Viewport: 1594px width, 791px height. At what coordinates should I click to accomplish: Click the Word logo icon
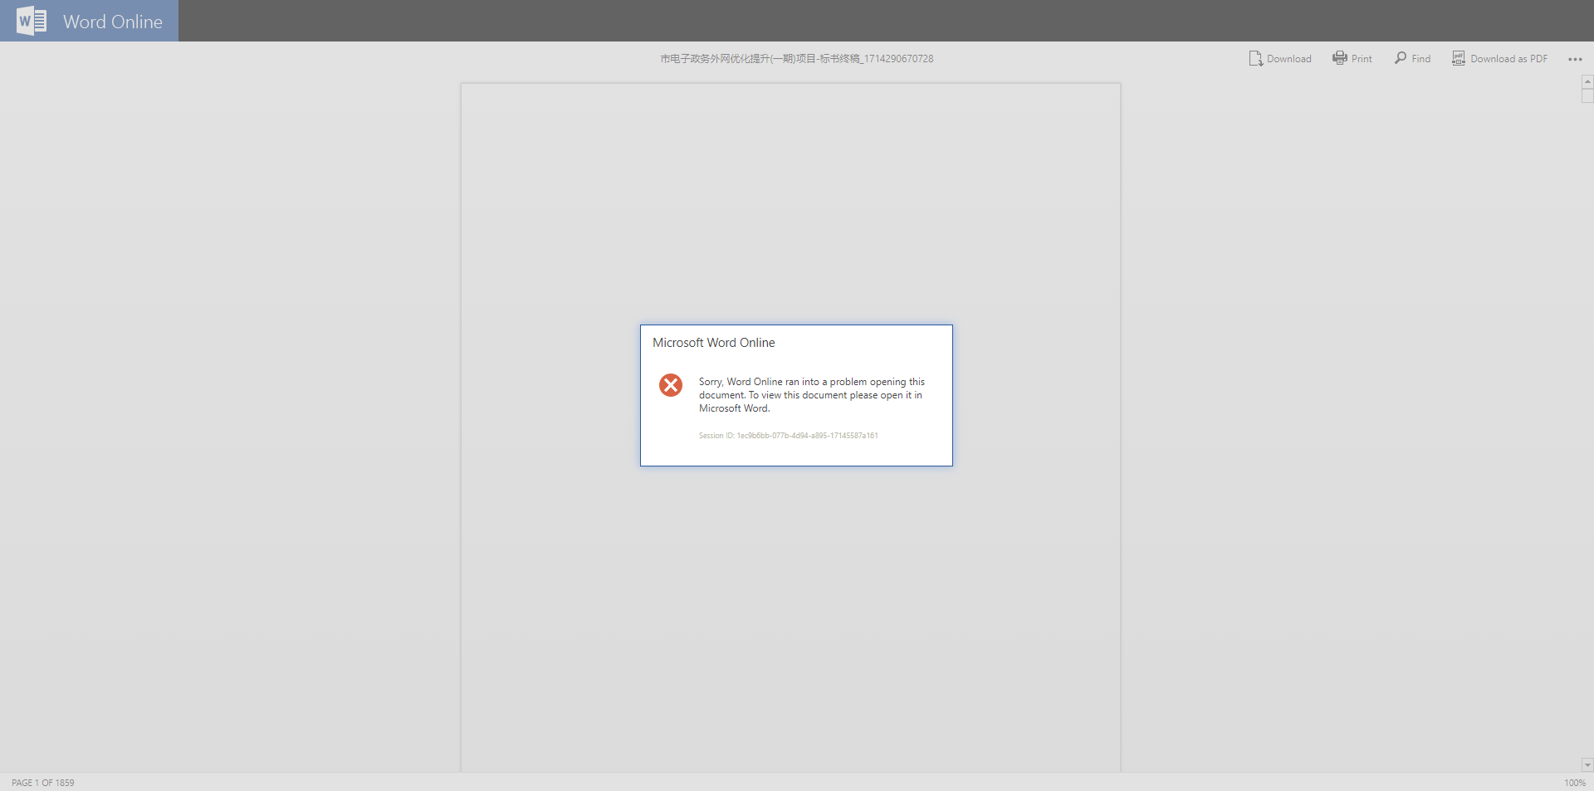click(x=32, y=21)
